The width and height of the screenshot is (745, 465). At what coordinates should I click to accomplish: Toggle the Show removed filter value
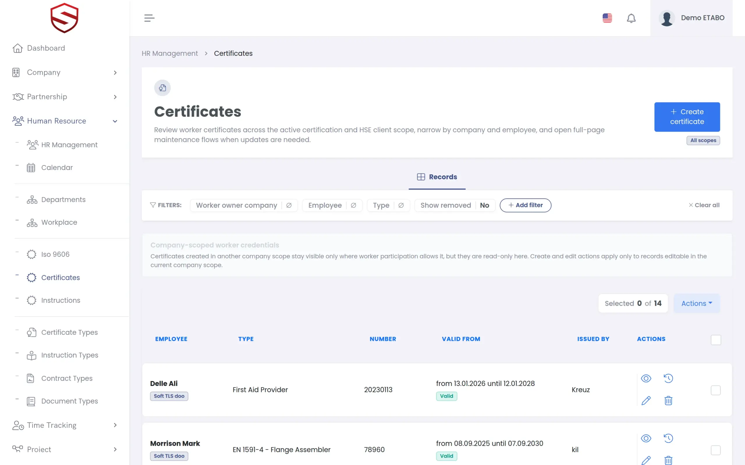(484, 205)
